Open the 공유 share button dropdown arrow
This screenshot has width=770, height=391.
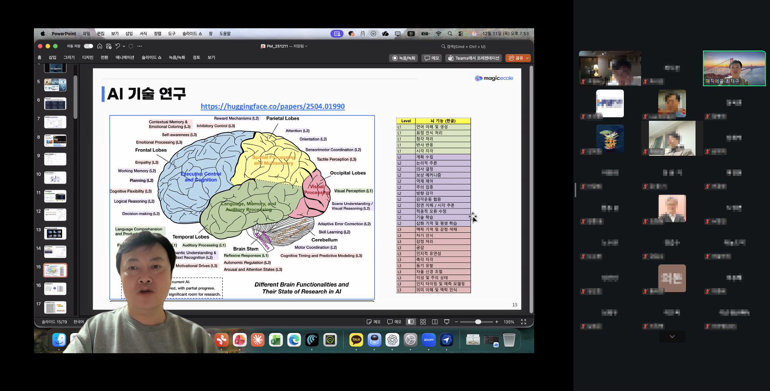527,58
